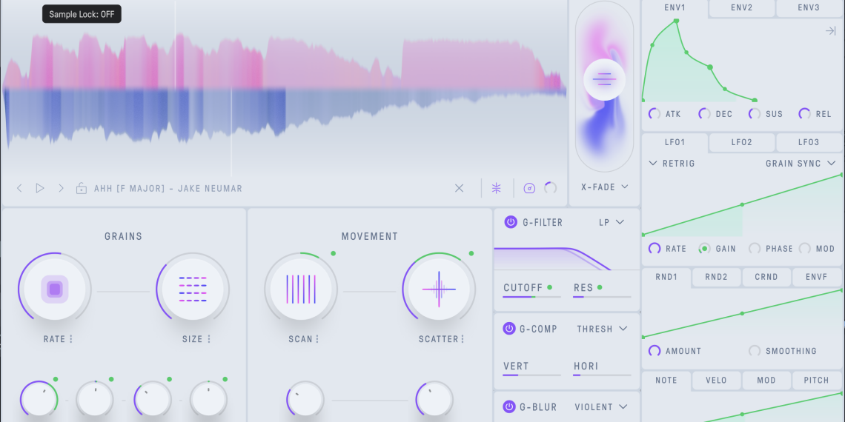
Task: Open the RATE knob options menu dots
Action: click(71, 339)
